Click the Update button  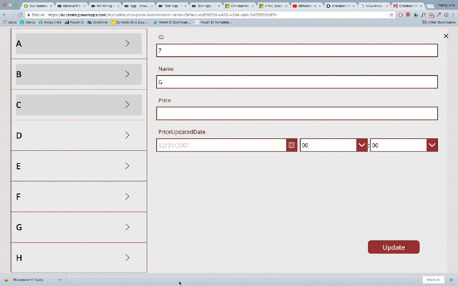tap(393, 247)
